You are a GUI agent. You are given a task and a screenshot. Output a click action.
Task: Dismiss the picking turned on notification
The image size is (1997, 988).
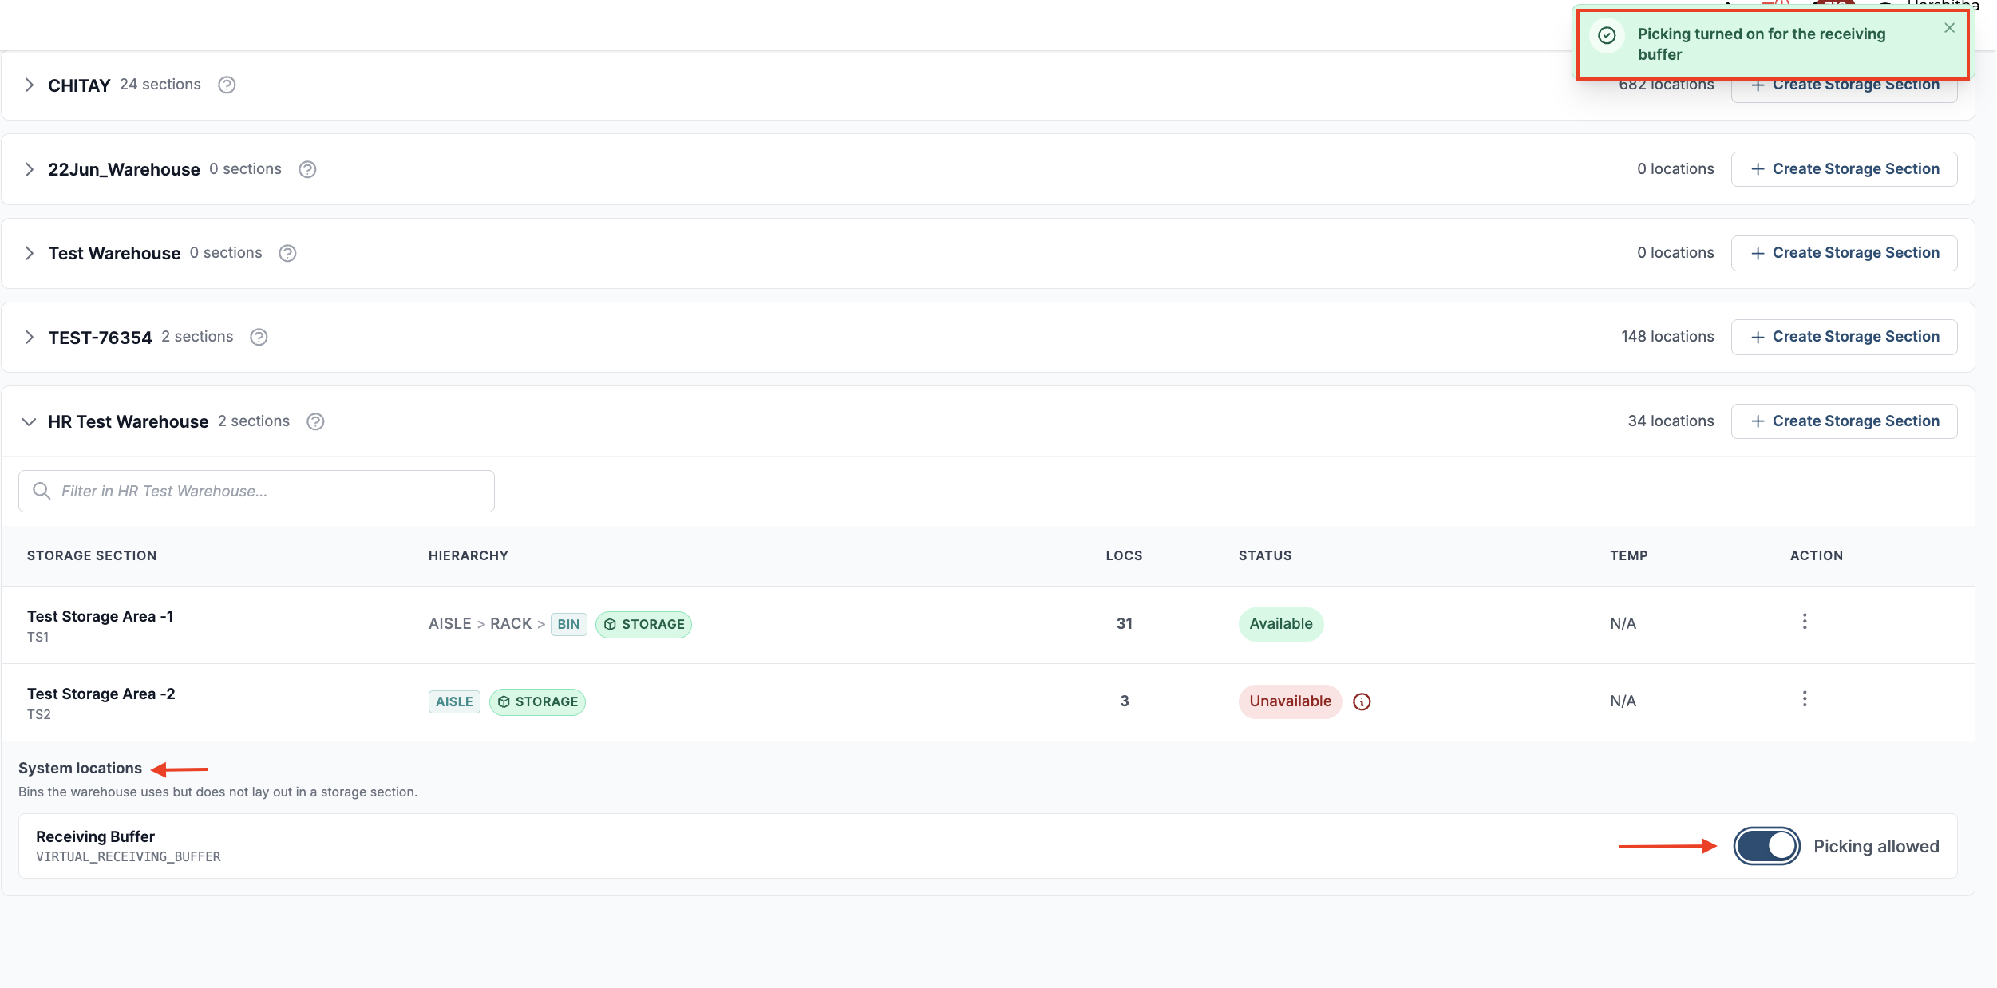coord(1949,28)
